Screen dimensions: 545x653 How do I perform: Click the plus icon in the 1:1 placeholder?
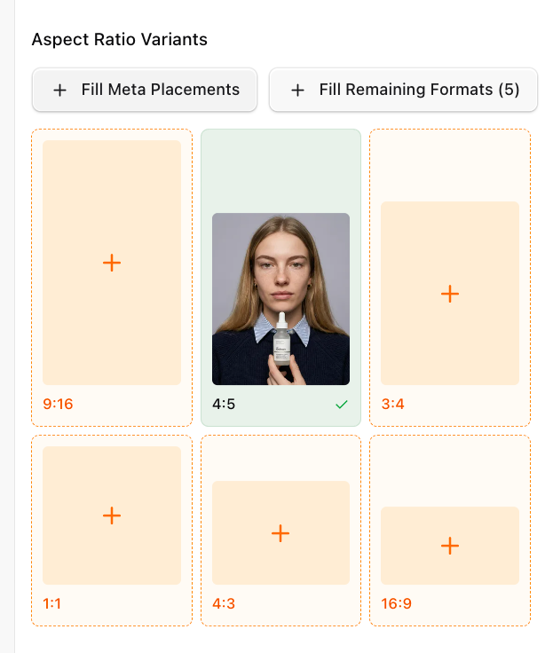112,515
